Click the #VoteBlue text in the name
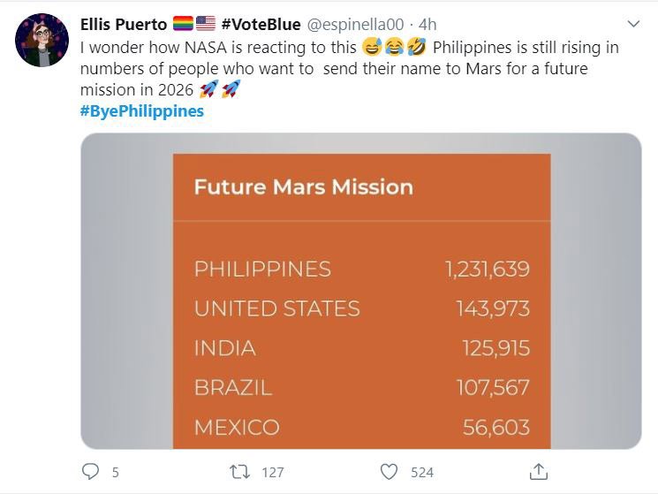This screenshot has height=494, width=658. pos(261,24)
